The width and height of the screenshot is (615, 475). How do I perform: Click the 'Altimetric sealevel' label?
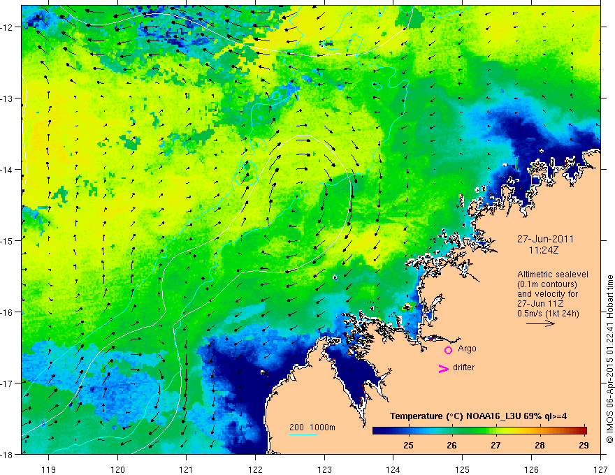point(553,275)
